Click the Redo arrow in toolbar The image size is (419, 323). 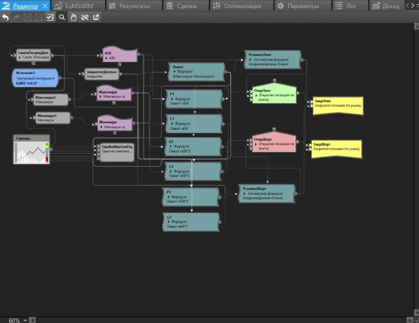click(x=16, y=17)
